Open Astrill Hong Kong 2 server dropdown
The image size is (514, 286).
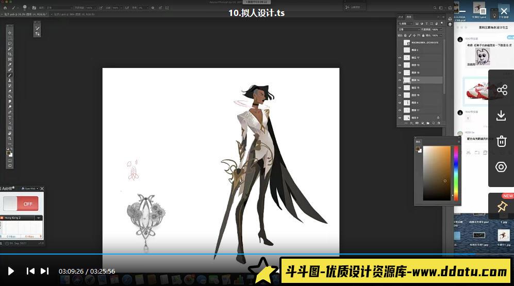pos(39,217)
